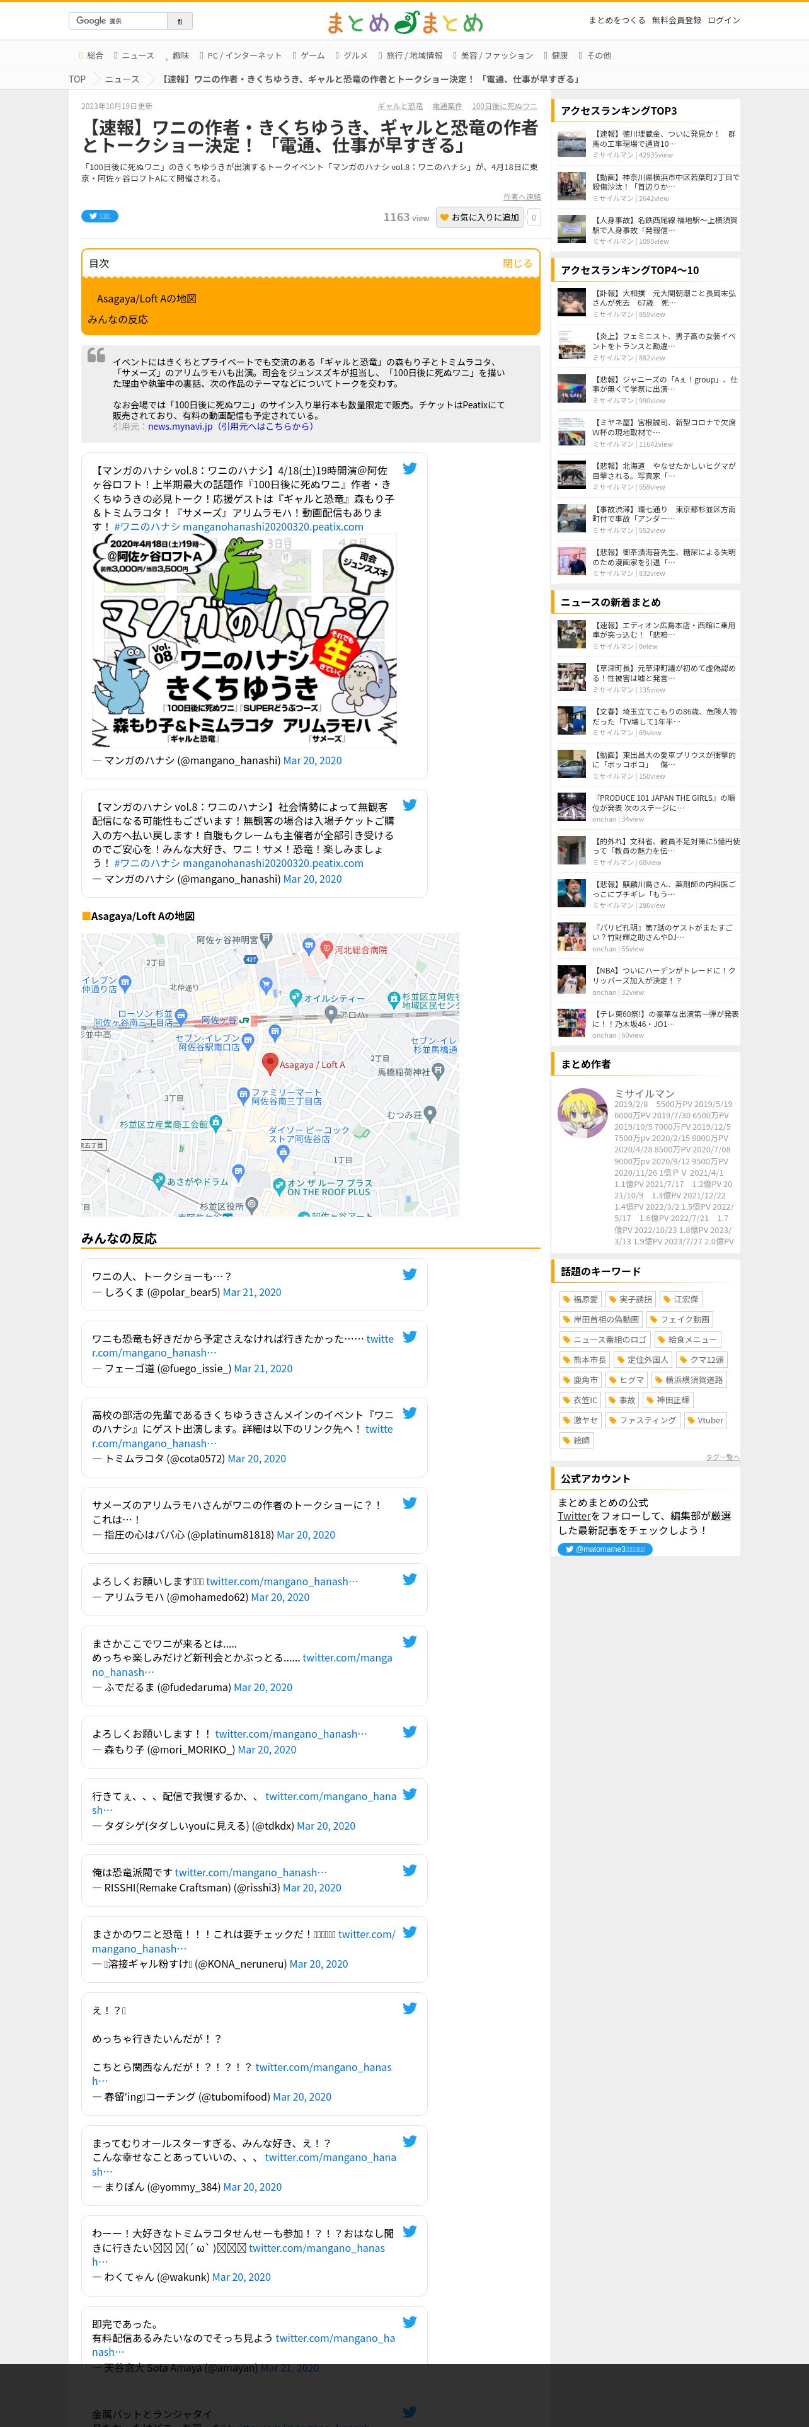Select 旅行 / 地域情報 category menu item

coord(410,55)
